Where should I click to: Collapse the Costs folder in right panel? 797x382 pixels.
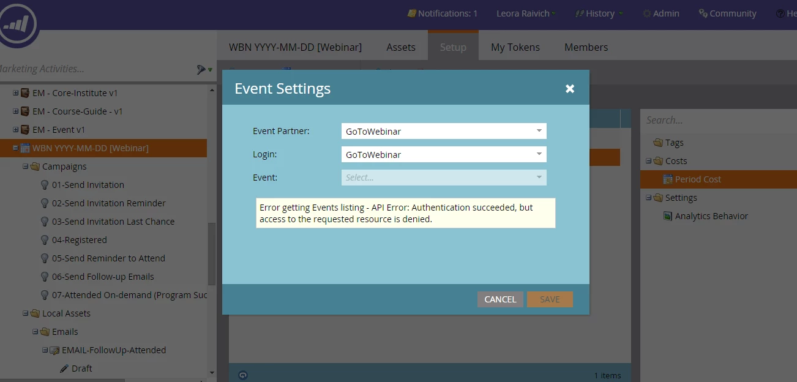pyautogui.click(x=648, y=161)
